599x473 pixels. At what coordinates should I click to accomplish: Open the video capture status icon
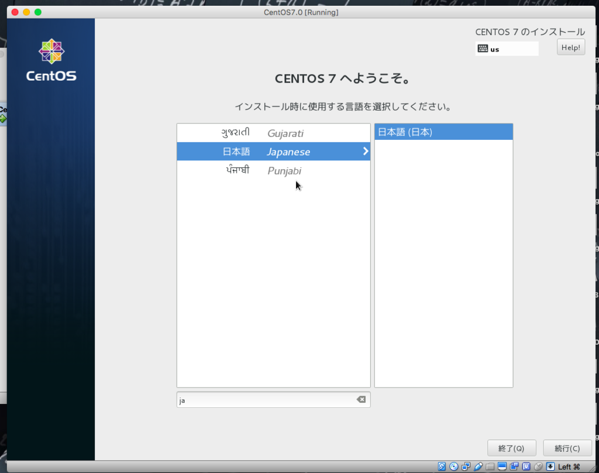tap(514, 467)
